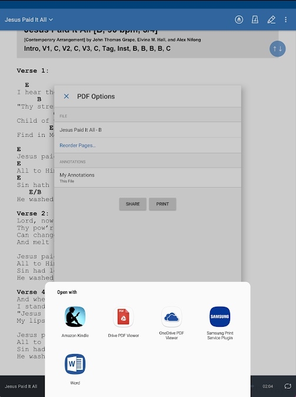Select My Annotations option
The width and height of the screenshot is (296, 397).
click(148, 178)
